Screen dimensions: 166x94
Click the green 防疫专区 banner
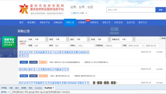pos(9,42)
